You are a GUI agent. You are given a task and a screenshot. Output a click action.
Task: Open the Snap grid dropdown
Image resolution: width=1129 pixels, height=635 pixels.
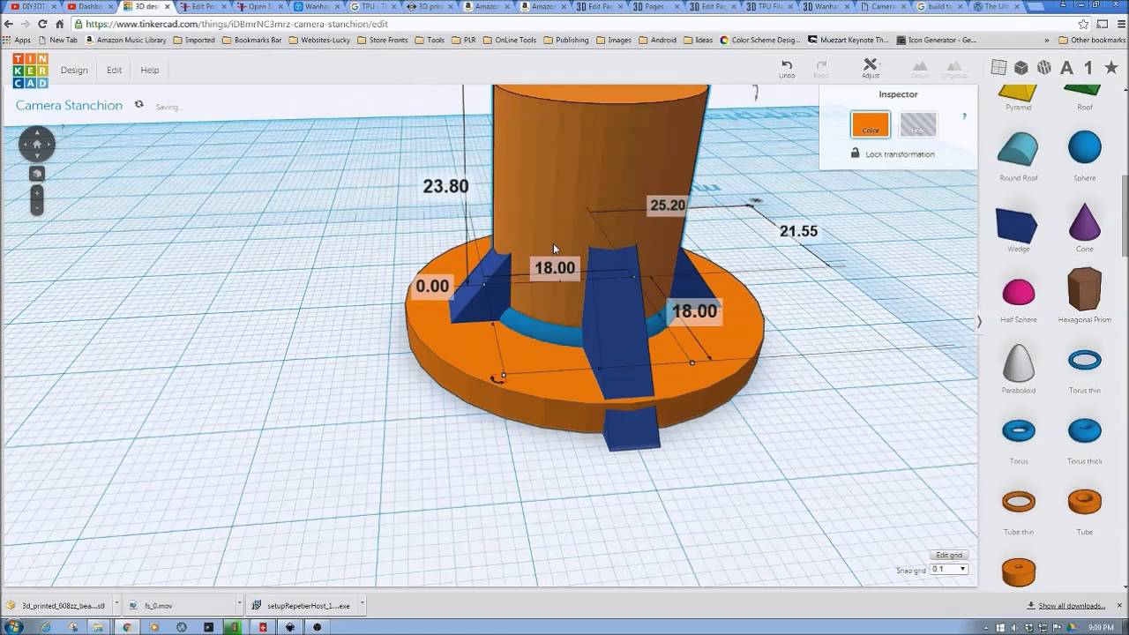coord(949,570)
